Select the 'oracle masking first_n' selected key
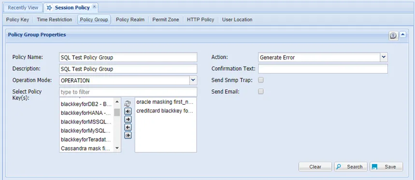415x180 pixels. 166,102
